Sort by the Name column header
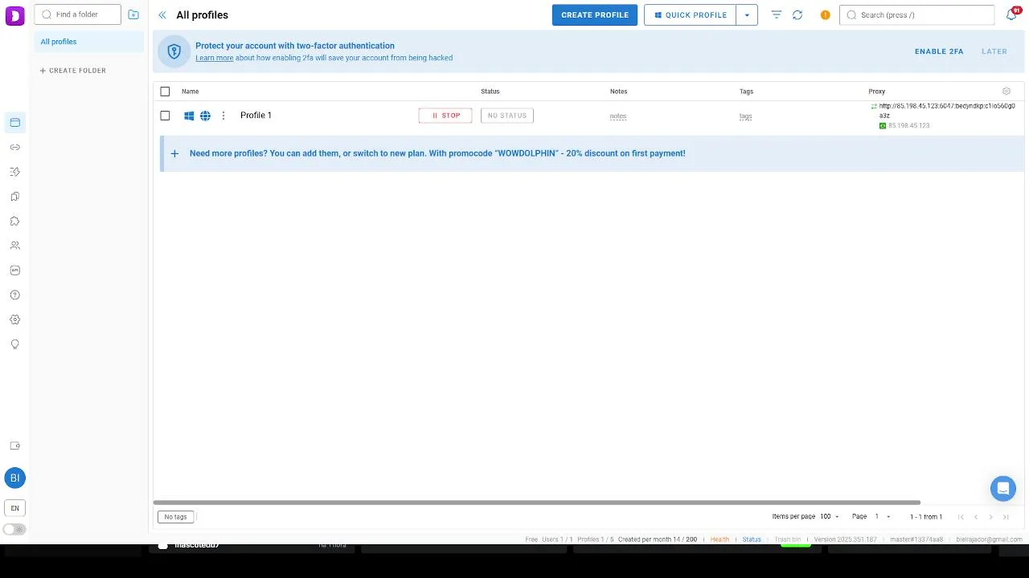The height and width of the screenshot is (578, 1029). [x=190, y=92]
